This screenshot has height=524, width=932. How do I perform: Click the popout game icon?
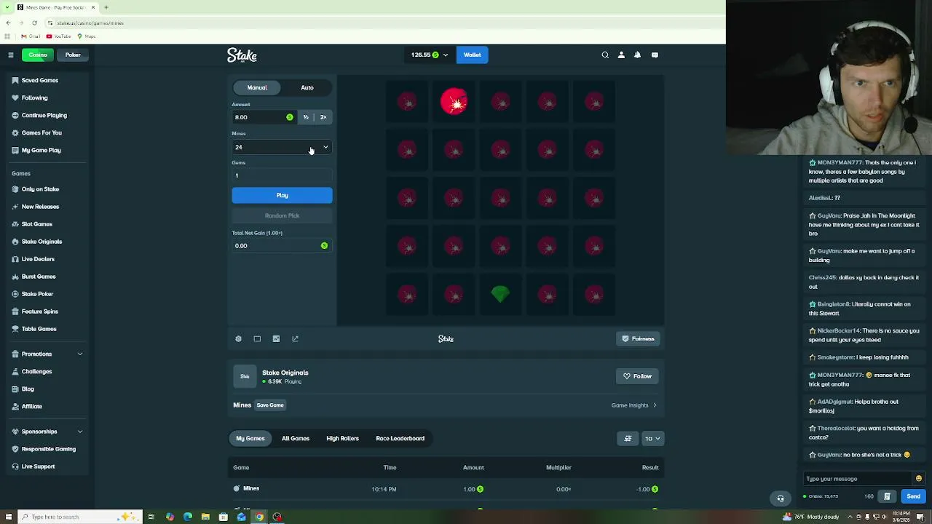pos(295,338)
